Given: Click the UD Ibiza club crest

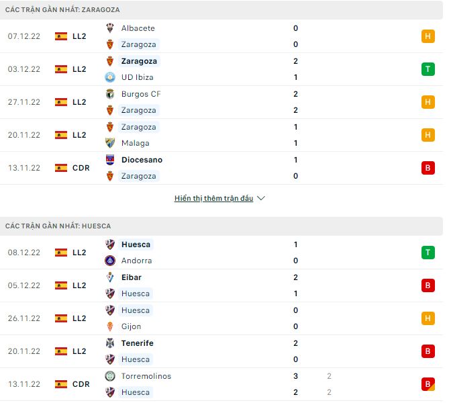Looking at the screenshot, I should 110,77.
